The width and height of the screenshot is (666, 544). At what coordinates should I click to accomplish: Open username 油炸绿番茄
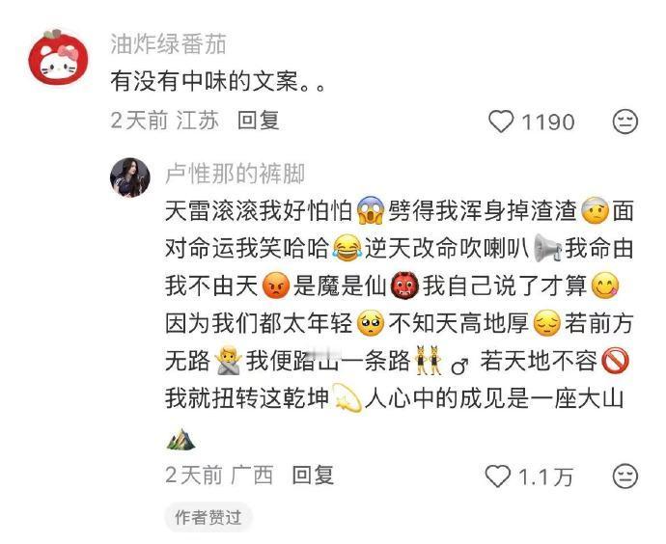(168, 44)
